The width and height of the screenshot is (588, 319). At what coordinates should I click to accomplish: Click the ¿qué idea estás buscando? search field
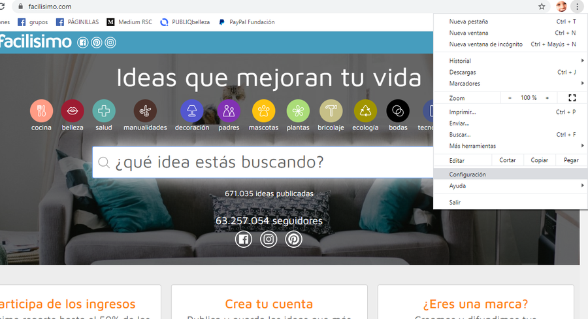pos(261,162)
